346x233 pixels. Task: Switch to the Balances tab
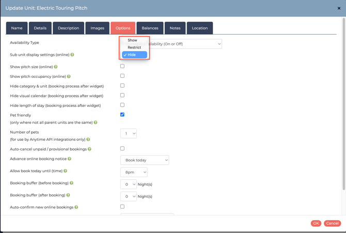[150, 28]
